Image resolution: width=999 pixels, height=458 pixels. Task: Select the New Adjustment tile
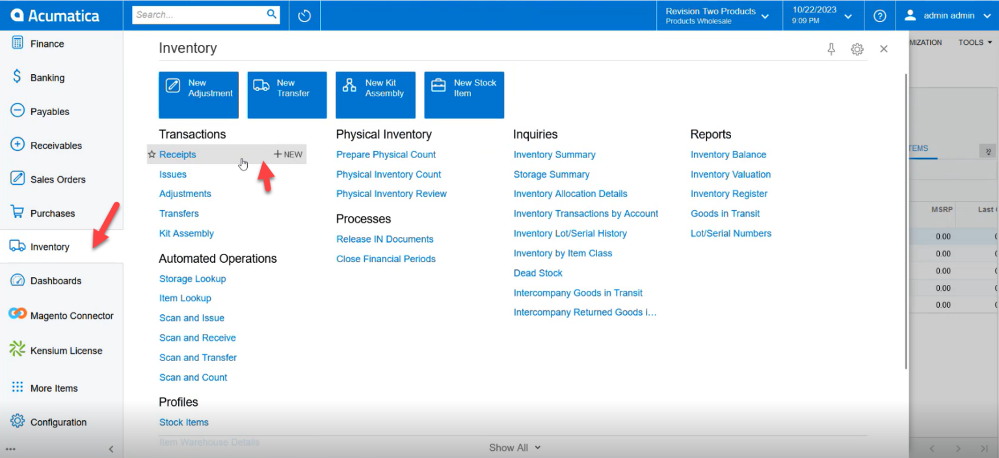[x=198, y=95]
